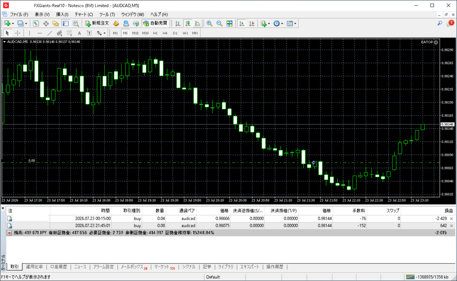Open the チャート (C) menu
Screen dimensions: 457x281
[x=83, y=14]
